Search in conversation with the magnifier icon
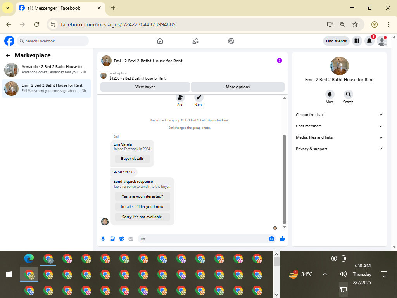The image size is (397, 298). pyautogui.click(x=349, y=94)
